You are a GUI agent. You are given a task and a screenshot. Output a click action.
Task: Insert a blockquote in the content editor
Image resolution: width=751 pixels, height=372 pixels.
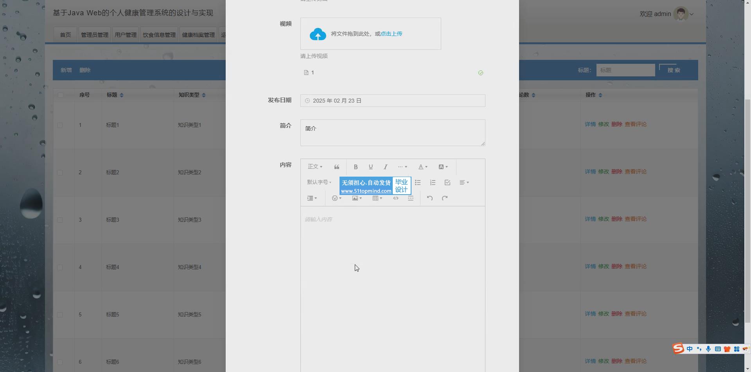point(336,167)
